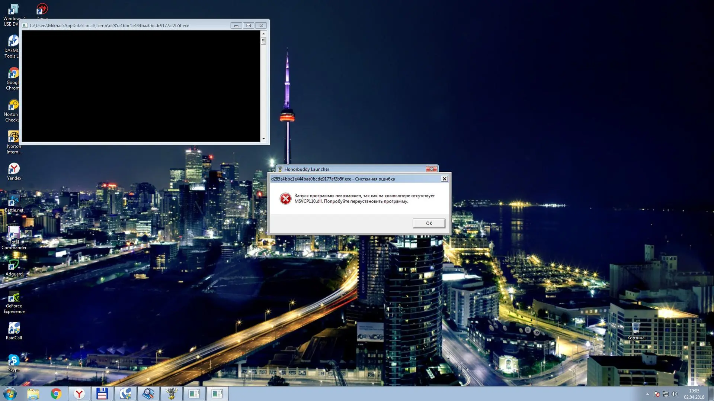Select the GeForce Experience desktop icon

point(14,302)
